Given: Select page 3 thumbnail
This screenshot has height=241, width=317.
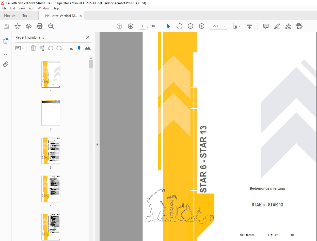Looking at the screenshot, I should (x=51, y=151).
